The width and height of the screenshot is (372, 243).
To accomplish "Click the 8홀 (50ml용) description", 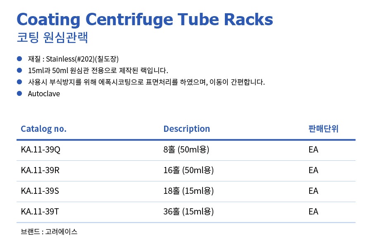I will [x=186, y=150].
